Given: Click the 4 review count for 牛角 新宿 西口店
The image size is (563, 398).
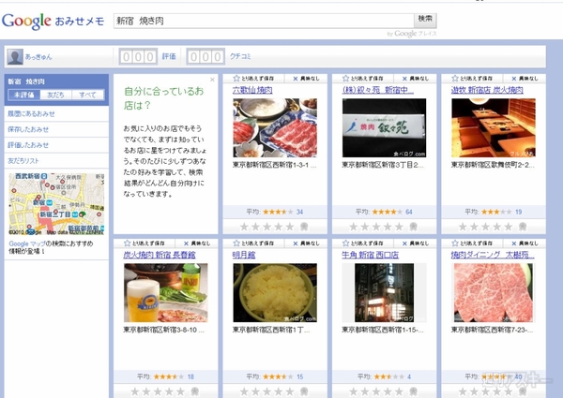Looking at the screenshot, I should pyautogui.click(x=409, y=376).
